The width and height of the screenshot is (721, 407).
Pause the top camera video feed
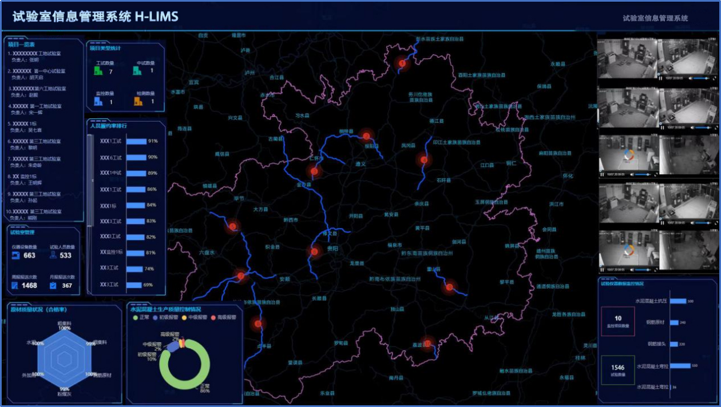pos(661,78)
